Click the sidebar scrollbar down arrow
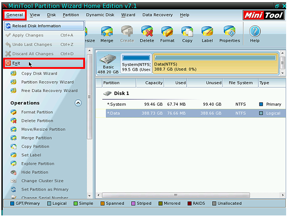The image size is (291, 219). pos(89,195)
